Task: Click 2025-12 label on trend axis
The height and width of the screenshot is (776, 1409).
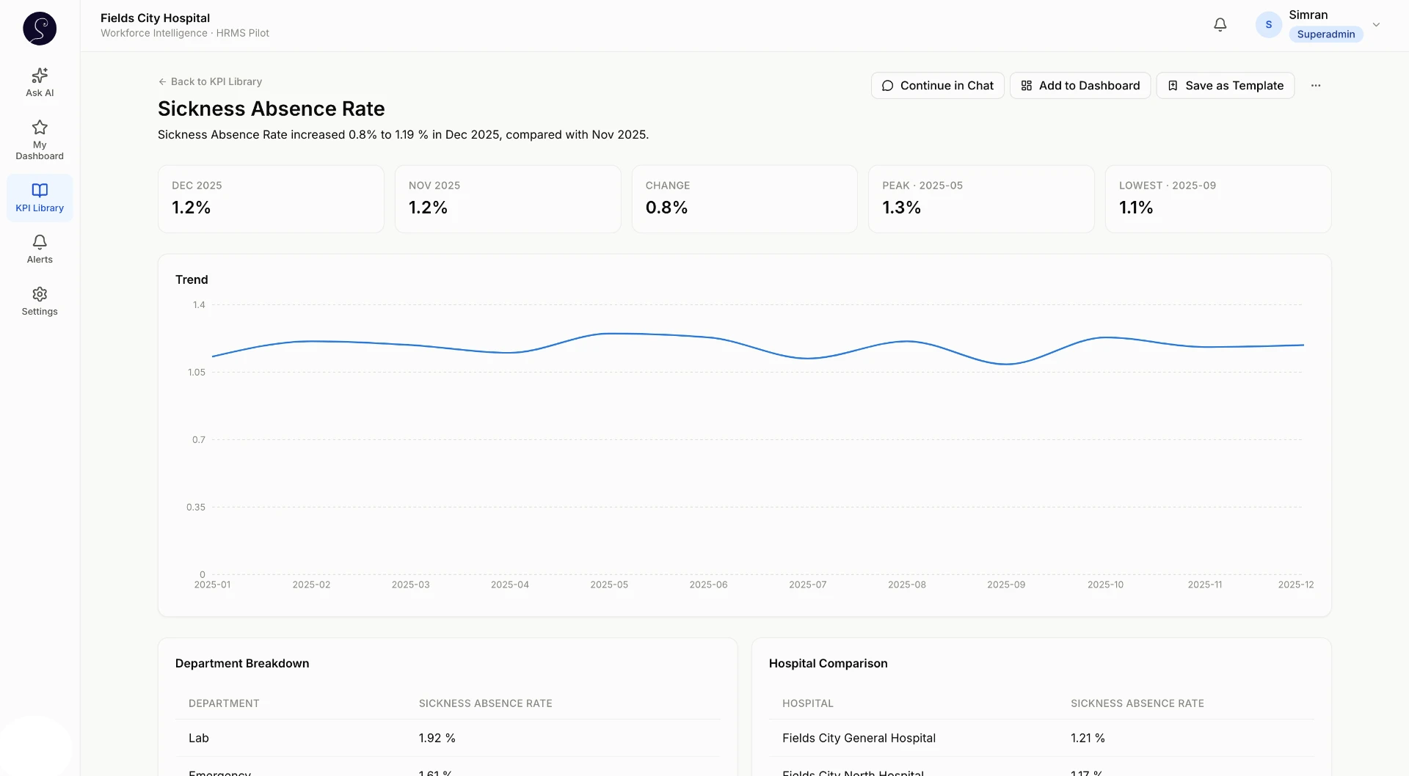Action: [1296, 585]
